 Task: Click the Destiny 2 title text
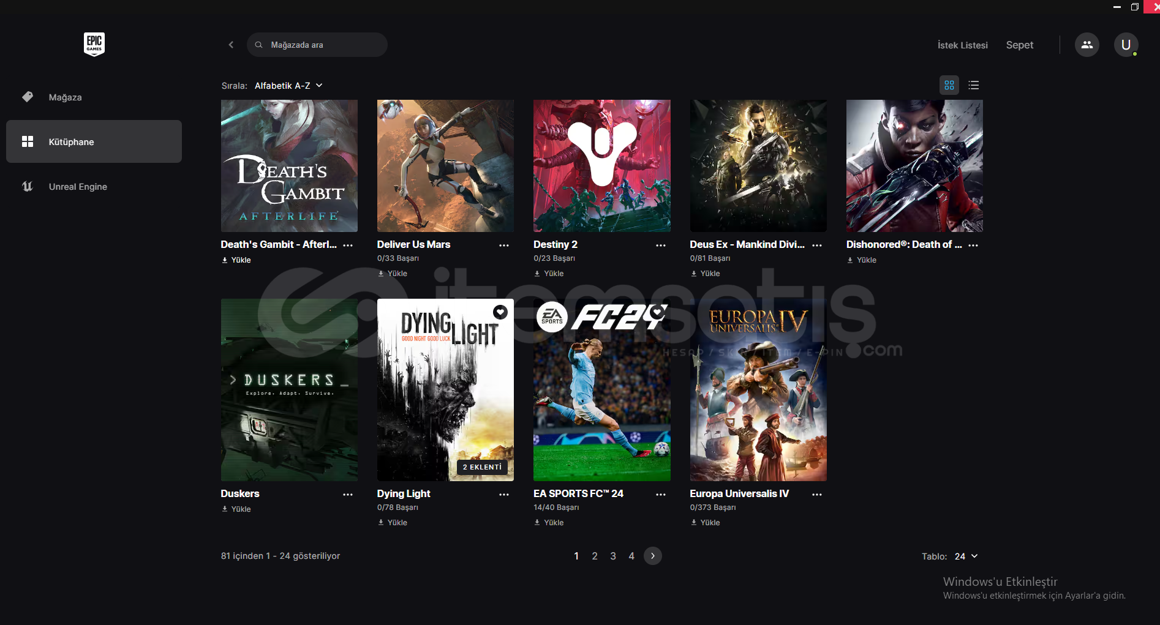556,244
